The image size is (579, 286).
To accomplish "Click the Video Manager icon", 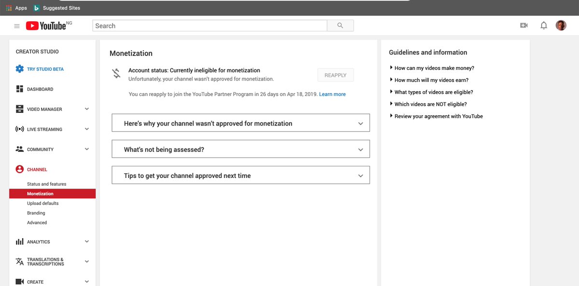I will (x=20, y=109).
